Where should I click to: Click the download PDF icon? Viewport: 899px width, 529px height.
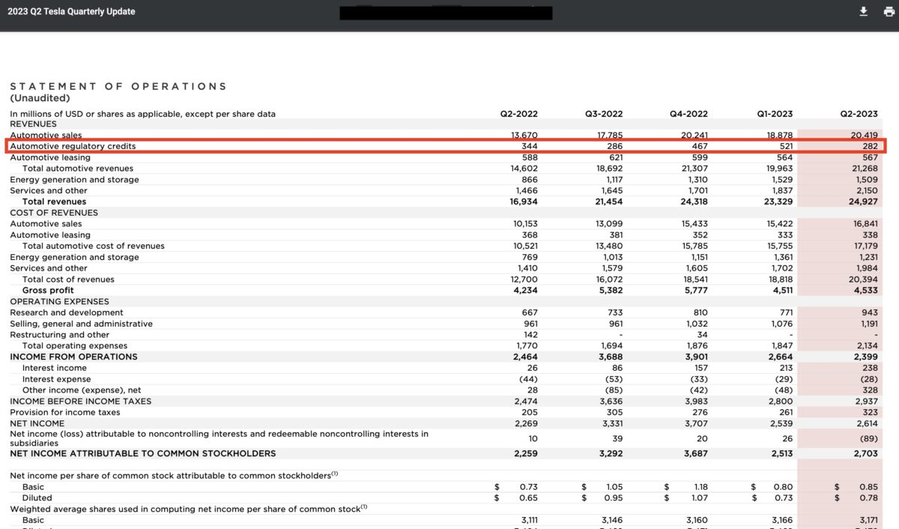pos(864,11)
